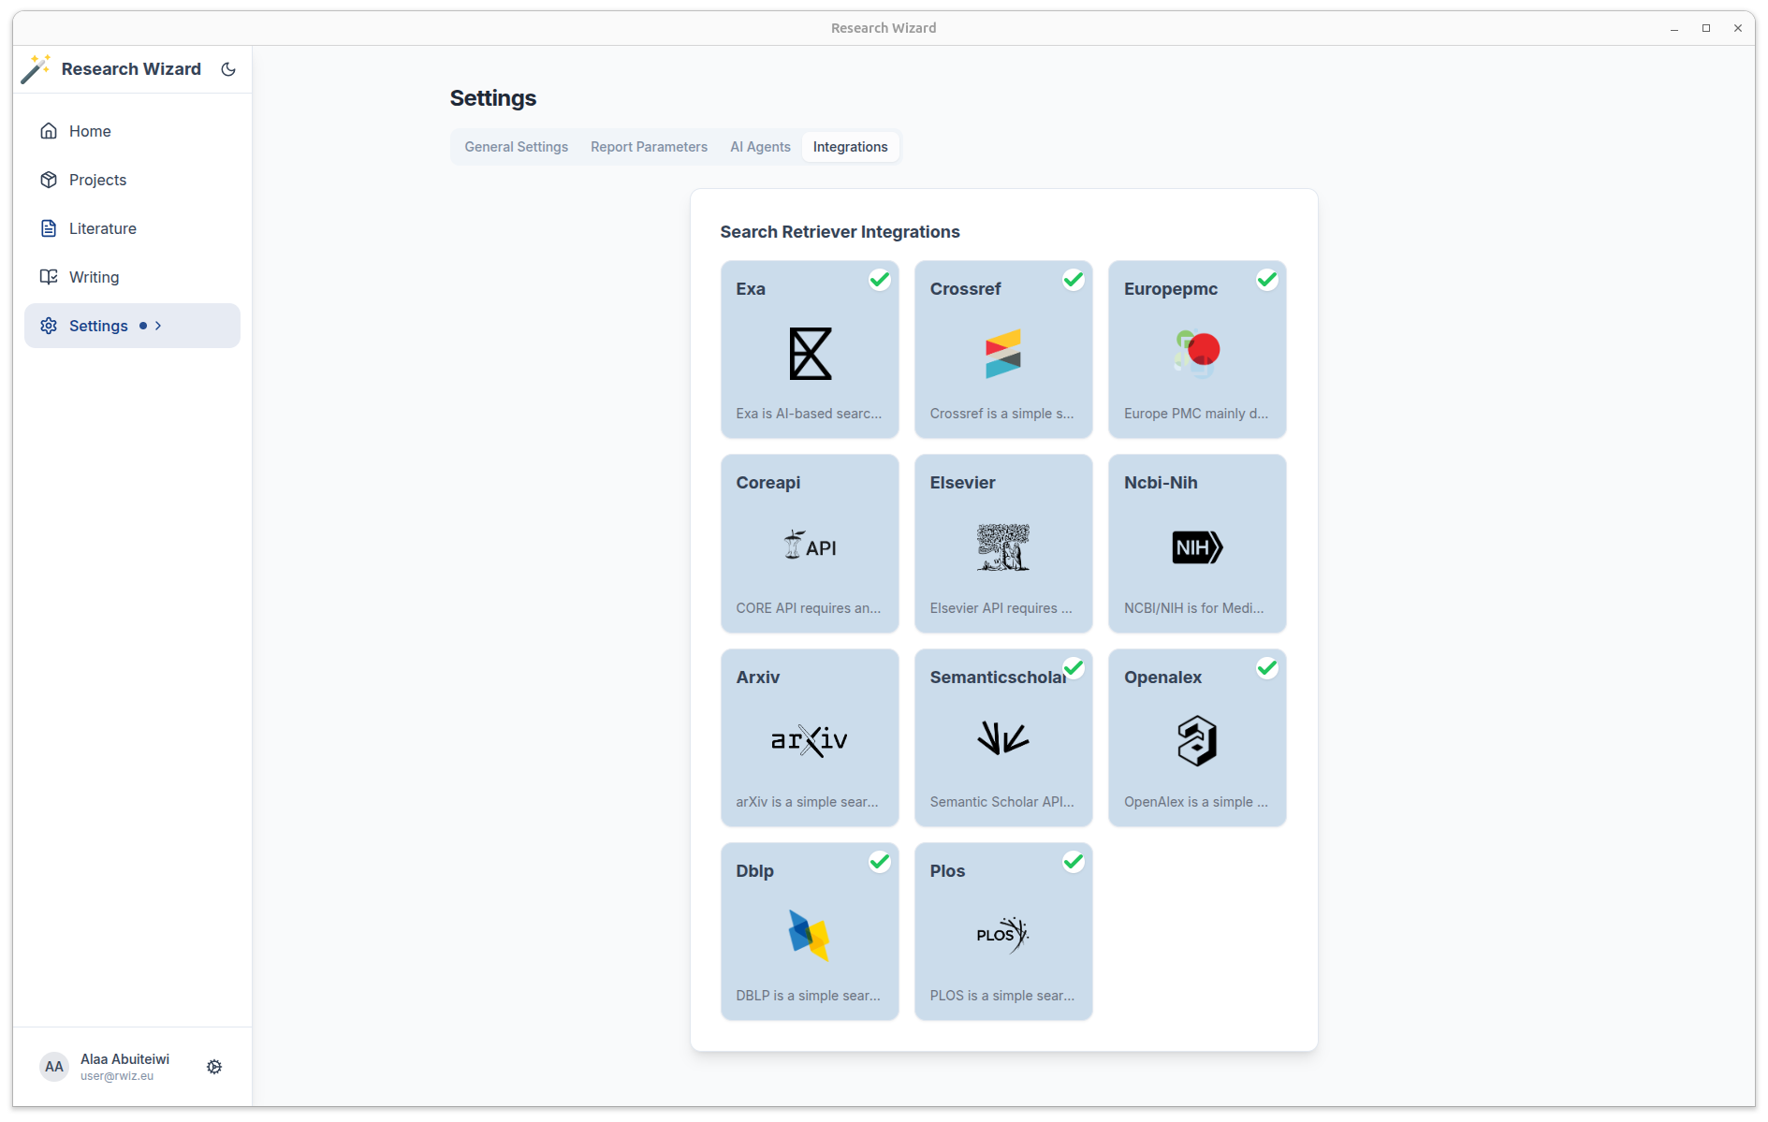Click the Exa logo icon
The image size is (1768, 1122).
(810, 354)
